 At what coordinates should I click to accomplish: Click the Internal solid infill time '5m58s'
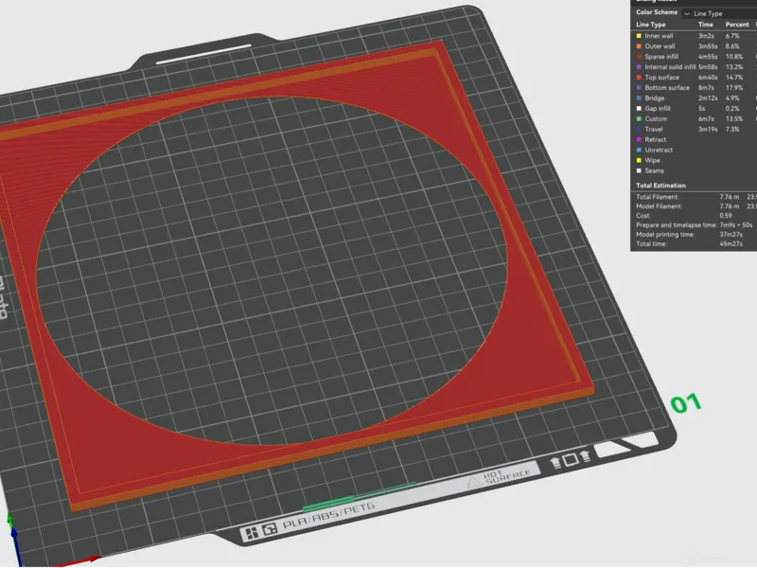pos(708,67)
